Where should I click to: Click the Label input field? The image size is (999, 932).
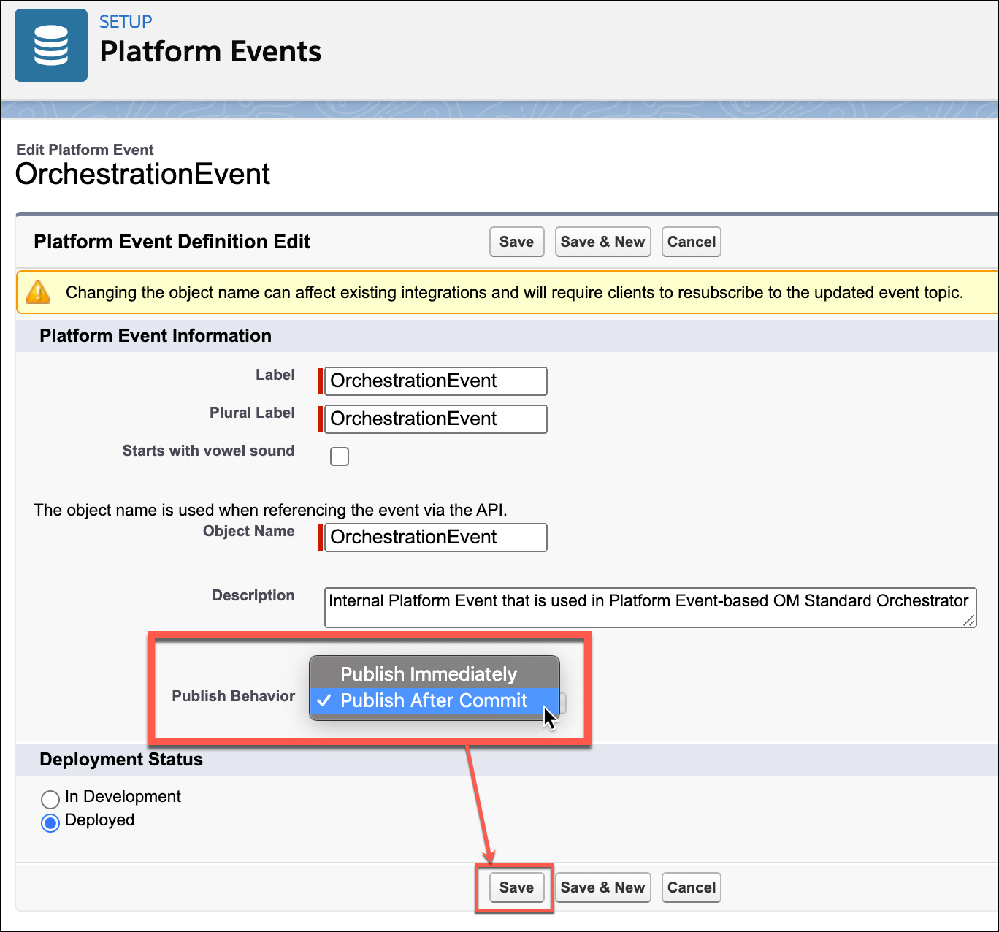[x=435, y=381]
